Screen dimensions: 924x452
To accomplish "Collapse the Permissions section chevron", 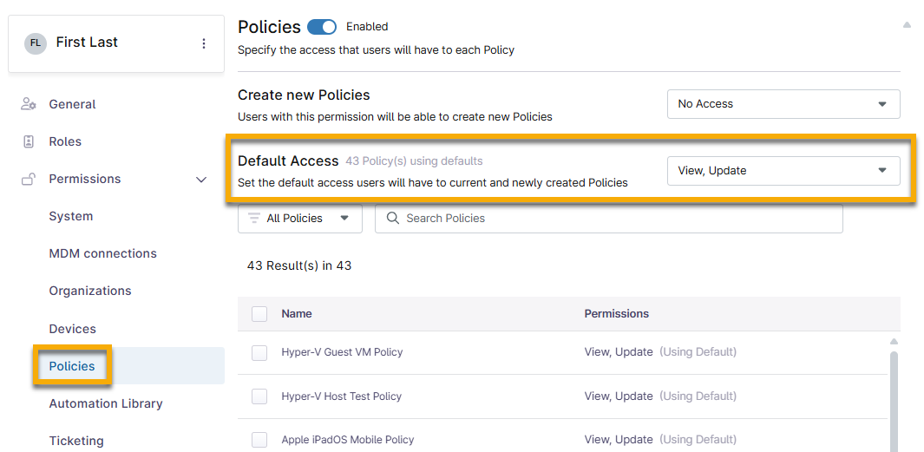I will coord(201,180).
